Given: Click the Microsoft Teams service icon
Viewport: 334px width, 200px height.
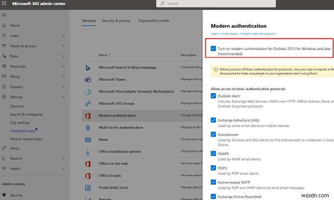Looking at the screenshot, I should pos(88,80).
